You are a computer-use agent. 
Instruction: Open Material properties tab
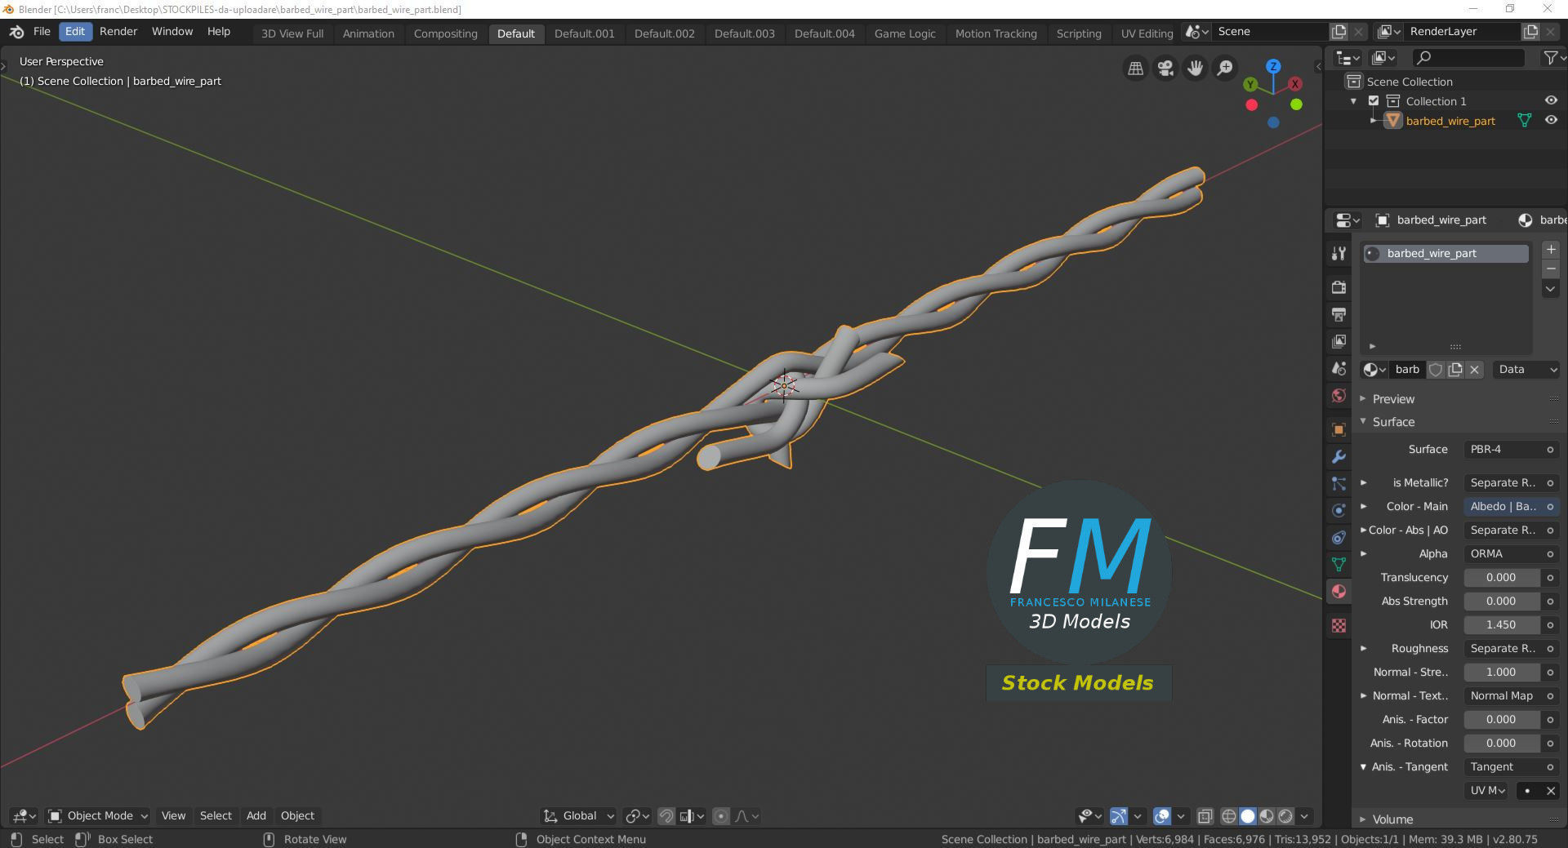pos(1339,592)
